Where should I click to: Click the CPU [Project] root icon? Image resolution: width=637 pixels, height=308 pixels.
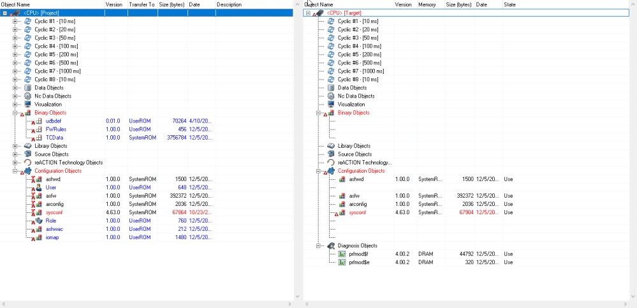coord(16,13)
